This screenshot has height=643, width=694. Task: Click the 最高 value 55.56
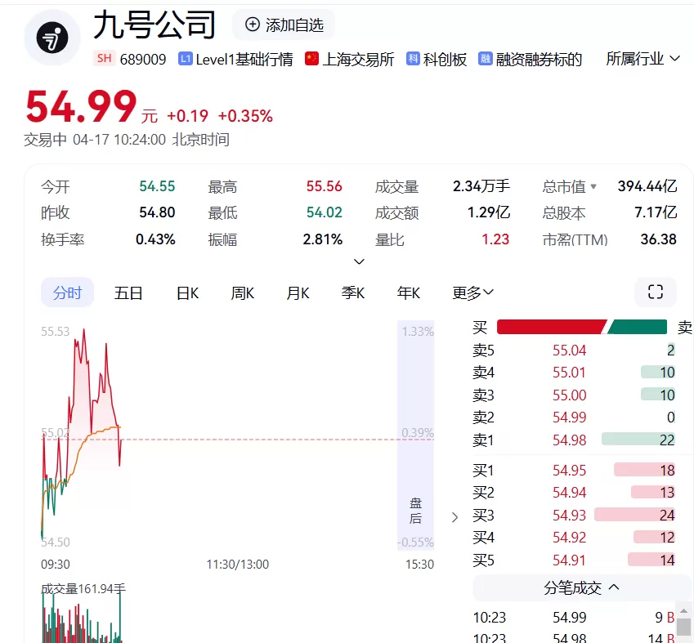324,186
